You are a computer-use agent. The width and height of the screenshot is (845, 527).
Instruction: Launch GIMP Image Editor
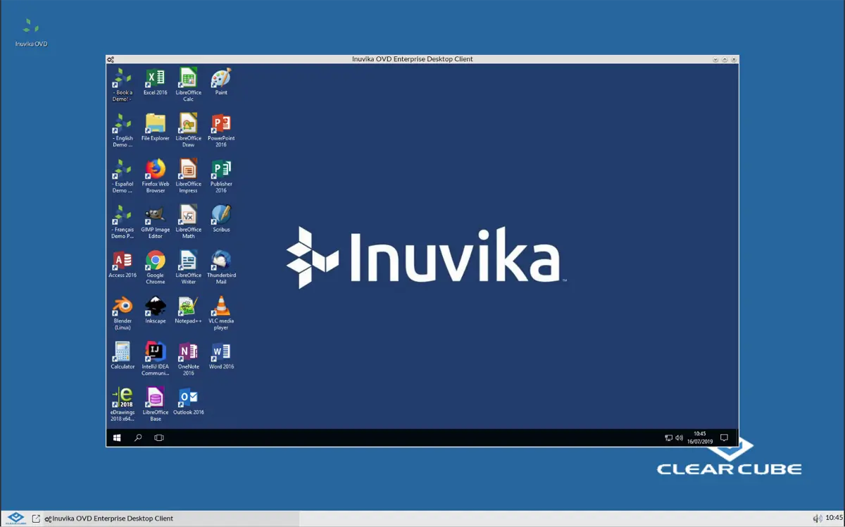pos(155,222)
